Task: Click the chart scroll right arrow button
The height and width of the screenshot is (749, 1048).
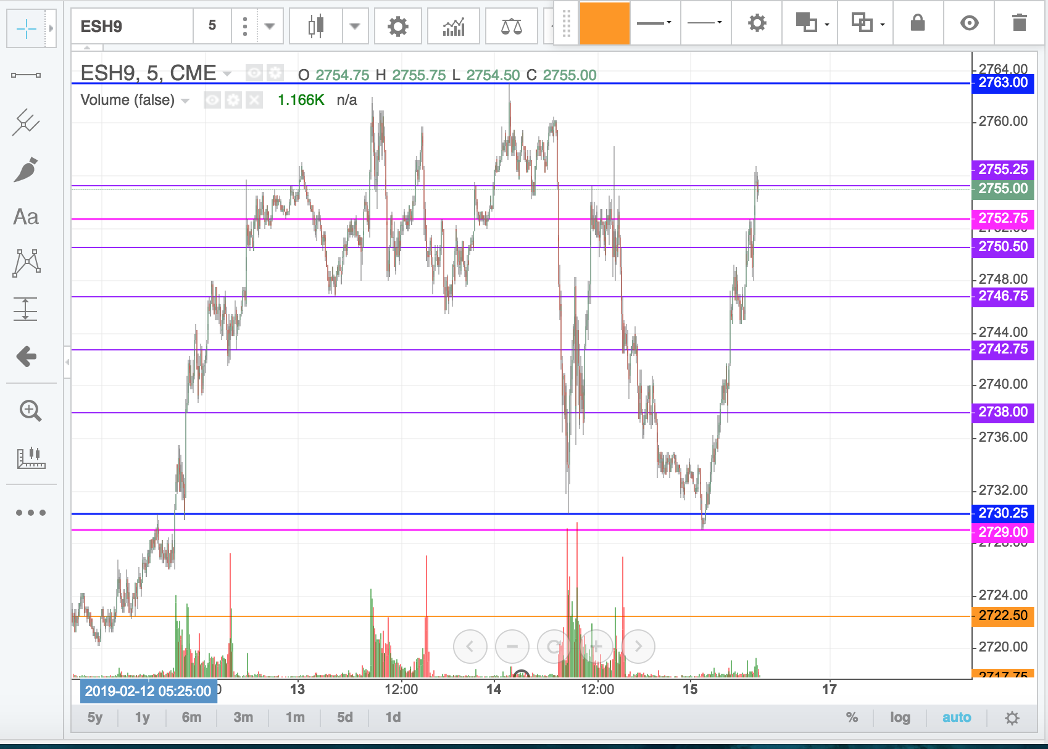Action: (638, 646)
